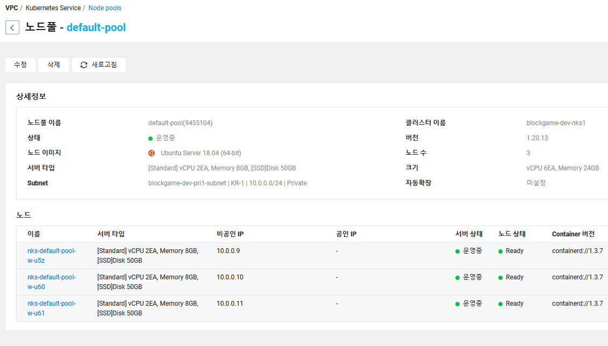608x346 pixels.
Task: Click the Ubuntu logo icon beside node image
Action: pos(152,153)
